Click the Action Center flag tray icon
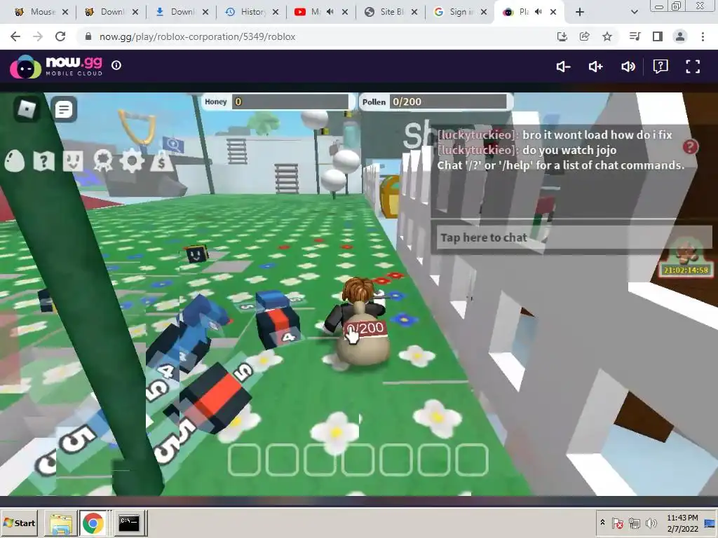 [617, 523]
